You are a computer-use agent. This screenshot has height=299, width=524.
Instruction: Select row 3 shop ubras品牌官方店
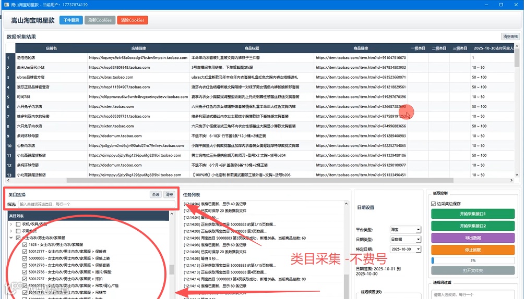coord(52,77)
